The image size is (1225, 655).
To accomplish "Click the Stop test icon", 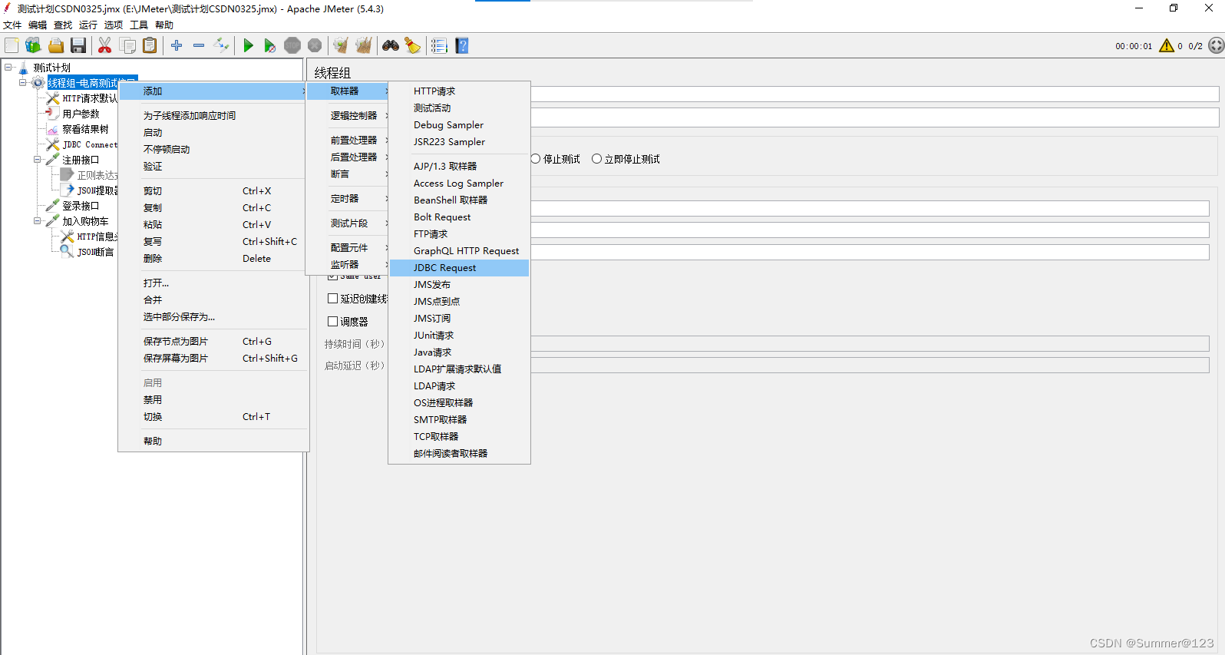I will pyautogui.click(x=292, y=45).
